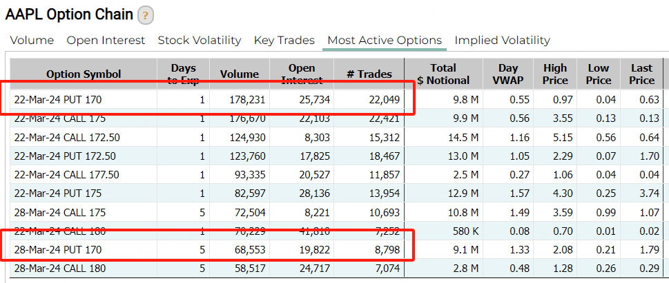Screen dimensions: 669x283
Task: Click the volume value 93,335
Action: coord(250,175)
